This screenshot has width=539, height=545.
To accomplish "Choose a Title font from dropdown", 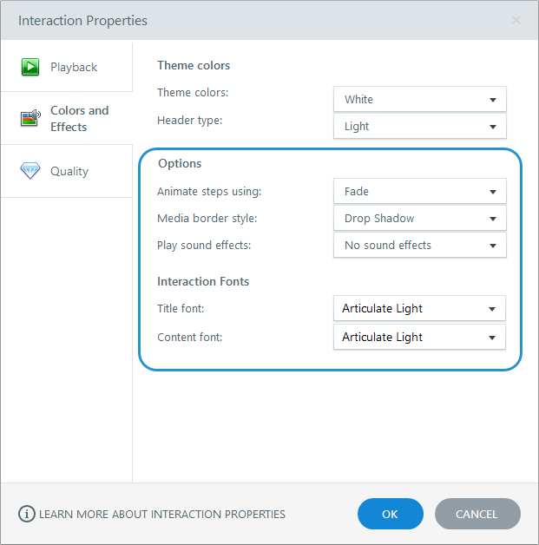I will pos(419,308).
